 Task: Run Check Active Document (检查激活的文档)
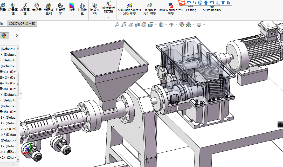pos(108,8)
